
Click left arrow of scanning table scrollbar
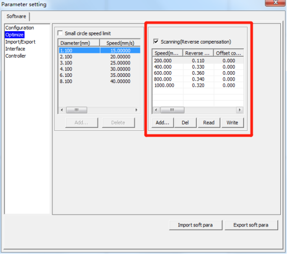pyautogui.click(x=156, y=110)
